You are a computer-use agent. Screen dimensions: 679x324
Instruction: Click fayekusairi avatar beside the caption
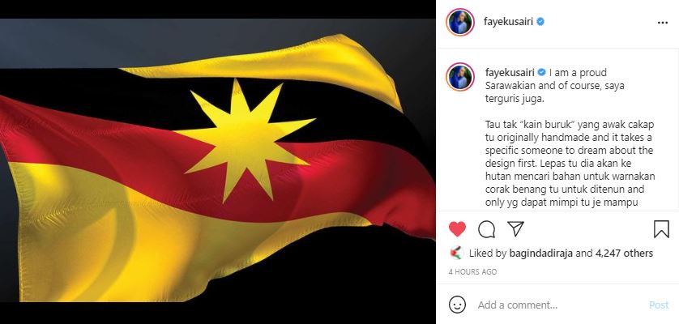[x=460, y=77]
